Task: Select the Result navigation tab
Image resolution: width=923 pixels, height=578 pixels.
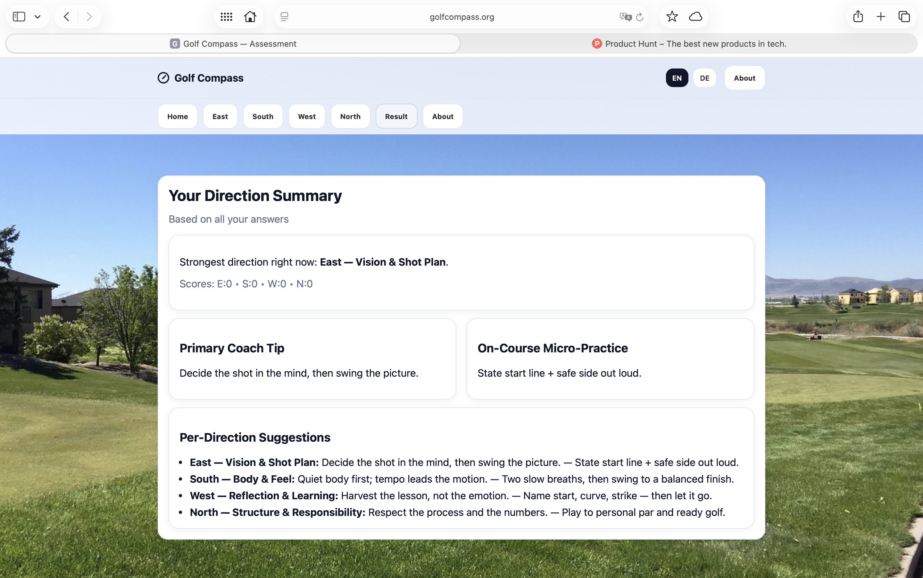Action: pos(396,116)
